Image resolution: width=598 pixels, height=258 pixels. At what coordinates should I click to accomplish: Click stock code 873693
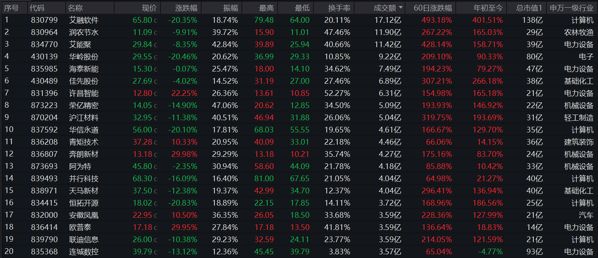click(44, 166)
